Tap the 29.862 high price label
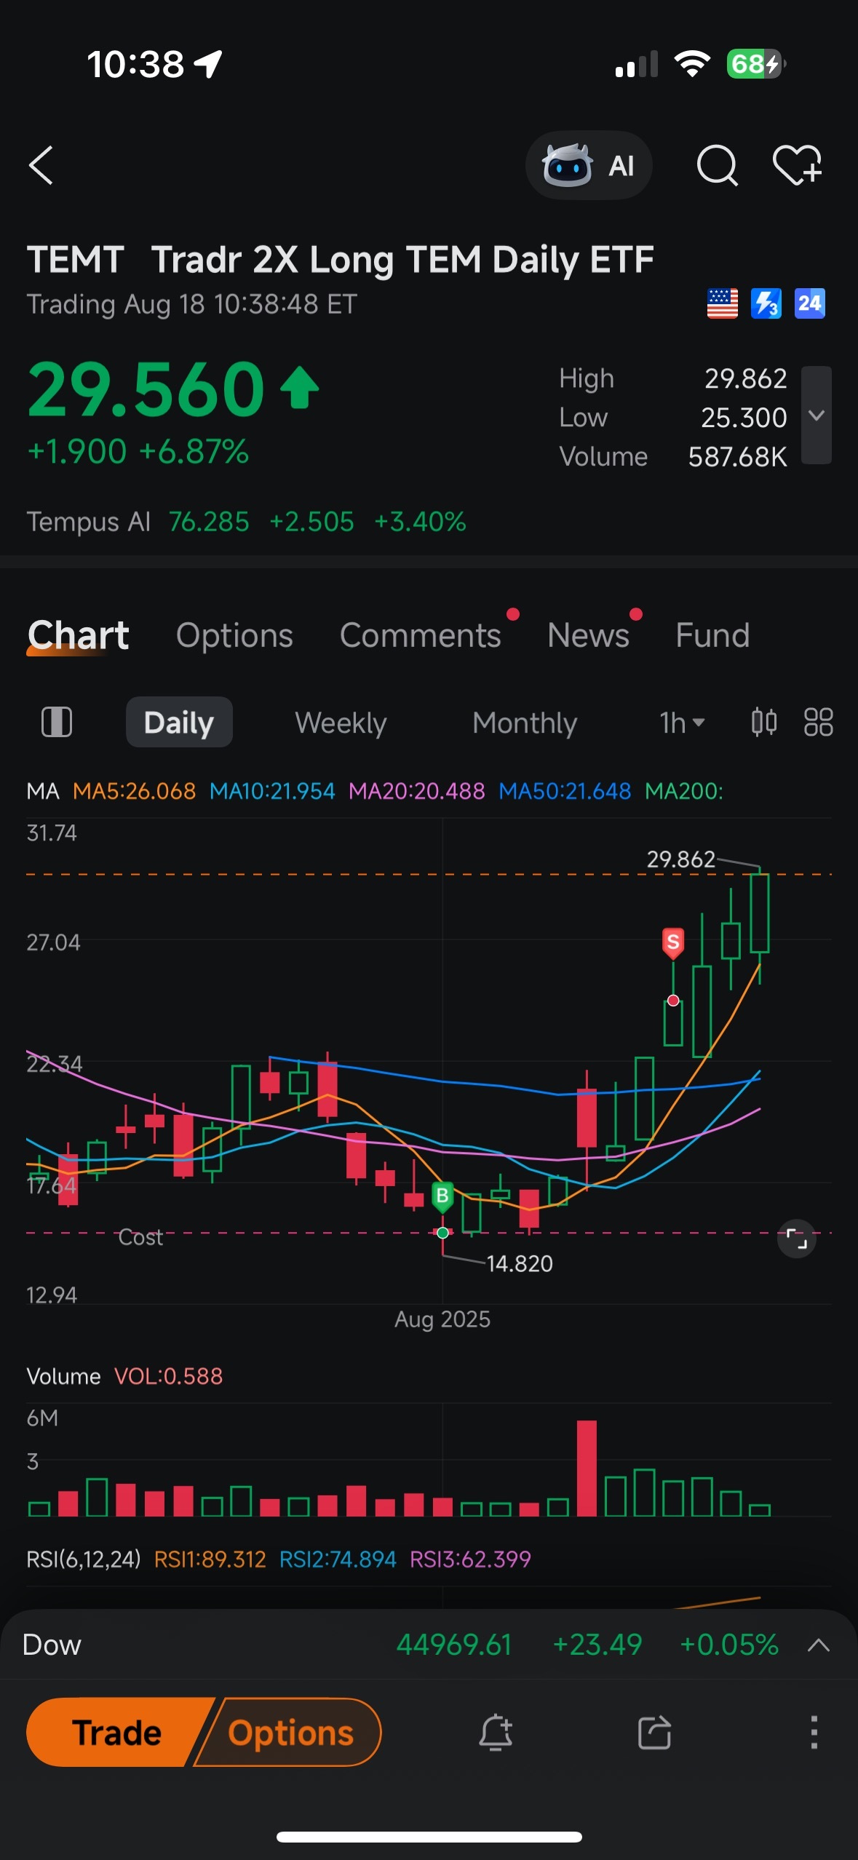Image resolution: width=858 pixels, height=1860 pixels. tap(680, 859)
